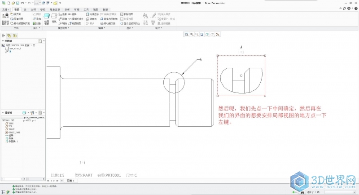Toggle the 拭除视图 (erase view) option
Image resolution: width=359 pixels, height=195 pixels.
click(x=127, y=14)
